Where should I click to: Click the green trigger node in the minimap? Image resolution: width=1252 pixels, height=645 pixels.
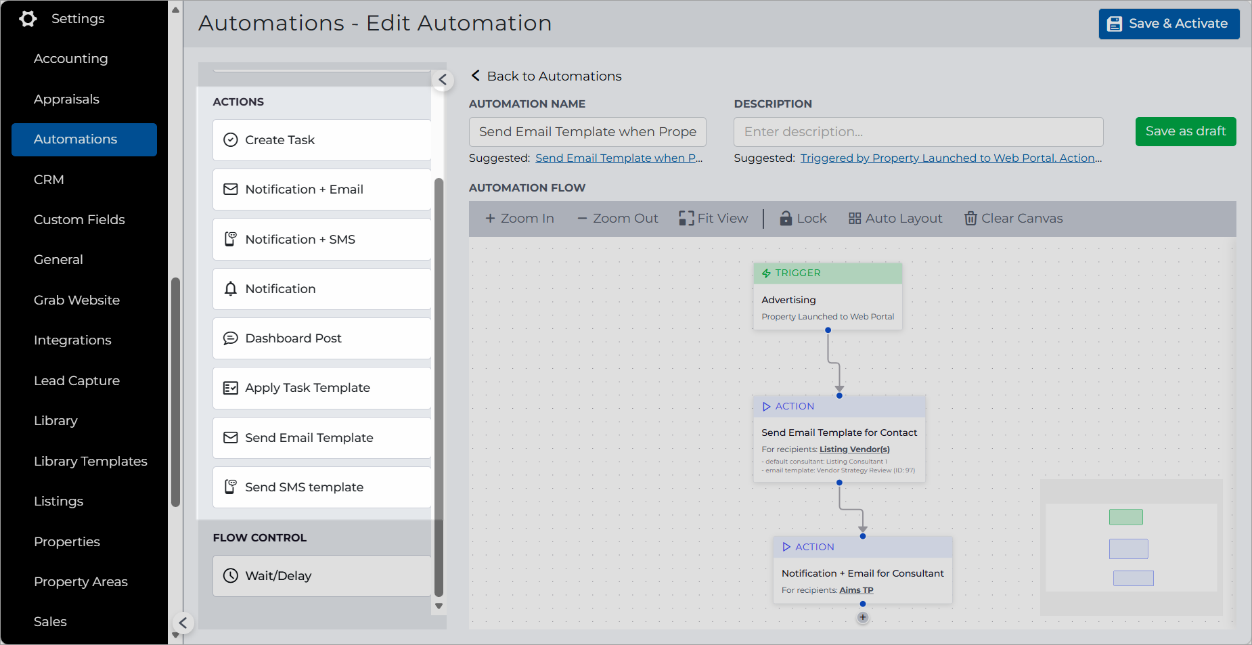pyautogui.click(x=1126, y=517)
